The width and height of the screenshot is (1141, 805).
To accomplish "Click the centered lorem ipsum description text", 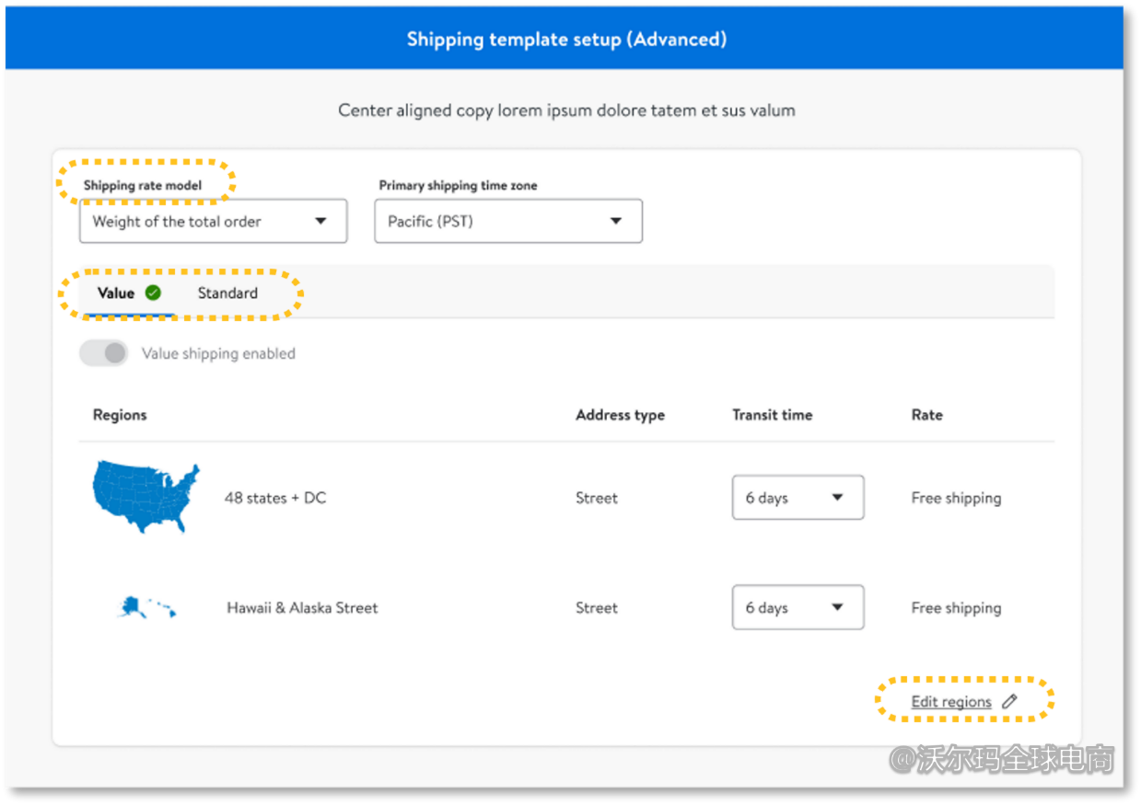I will [566, 110].
